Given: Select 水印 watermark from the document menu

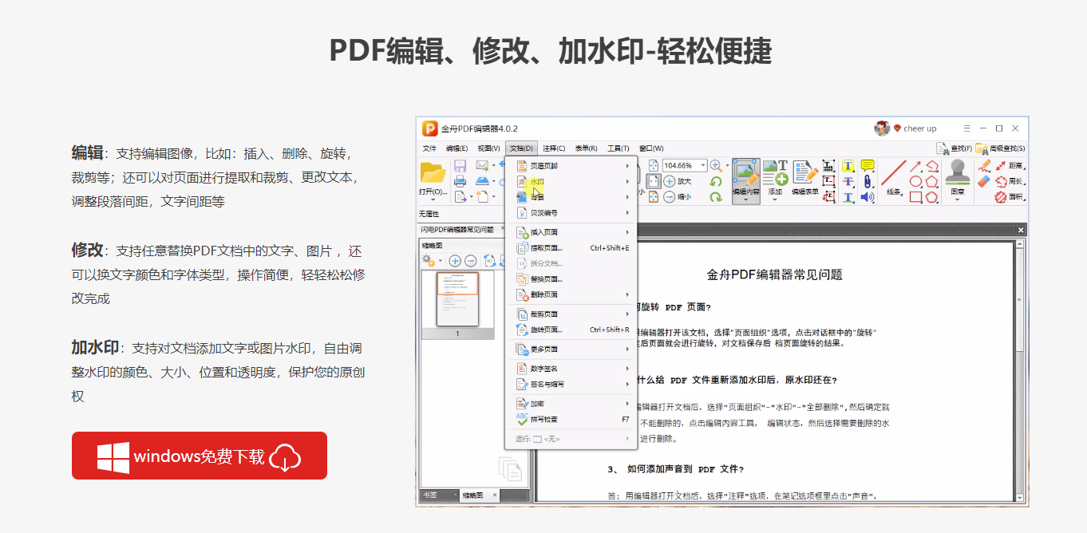Looking at the screenshot, I should tap(571, 182).
